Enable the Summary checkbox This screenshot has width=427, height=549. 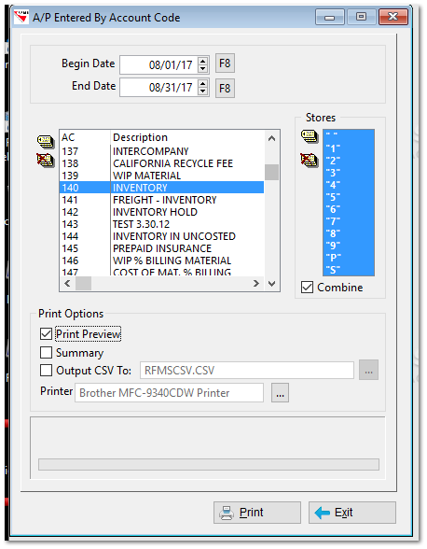pyautogui.click(x=46, y=352)
